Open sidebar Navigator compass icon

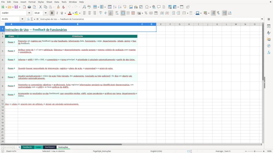point(269,46)
